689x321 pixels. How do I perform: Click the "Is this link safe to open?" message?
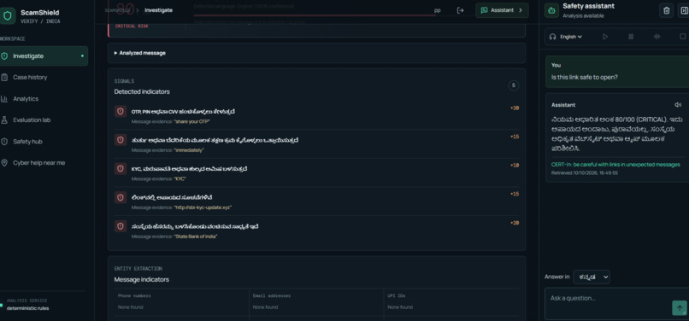pyautogui.click(x=585, y=78)
